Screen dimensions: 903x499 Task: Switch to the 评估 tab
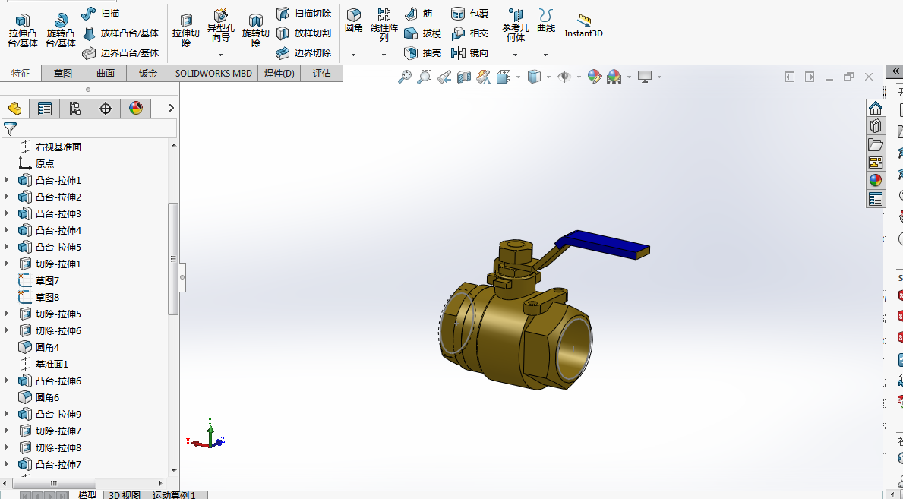coord(322,73)
